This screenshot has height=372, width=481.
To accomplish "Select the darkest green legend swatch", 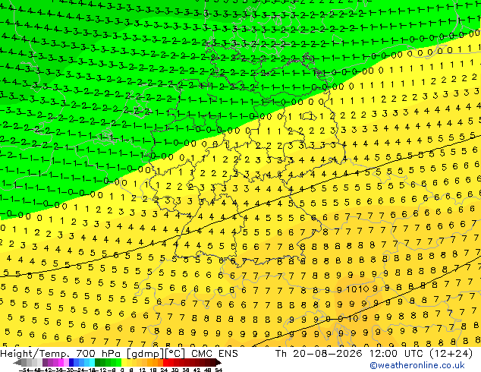I will tap(97, 362).
